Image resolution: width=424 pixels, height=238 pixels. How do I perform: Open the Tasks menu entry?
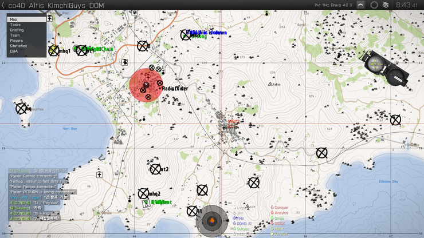pos(26,25)
